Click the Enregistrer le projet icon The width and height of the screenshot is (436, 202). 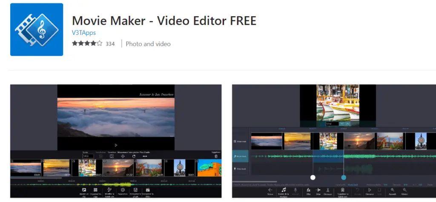click(x=135, y=190)
